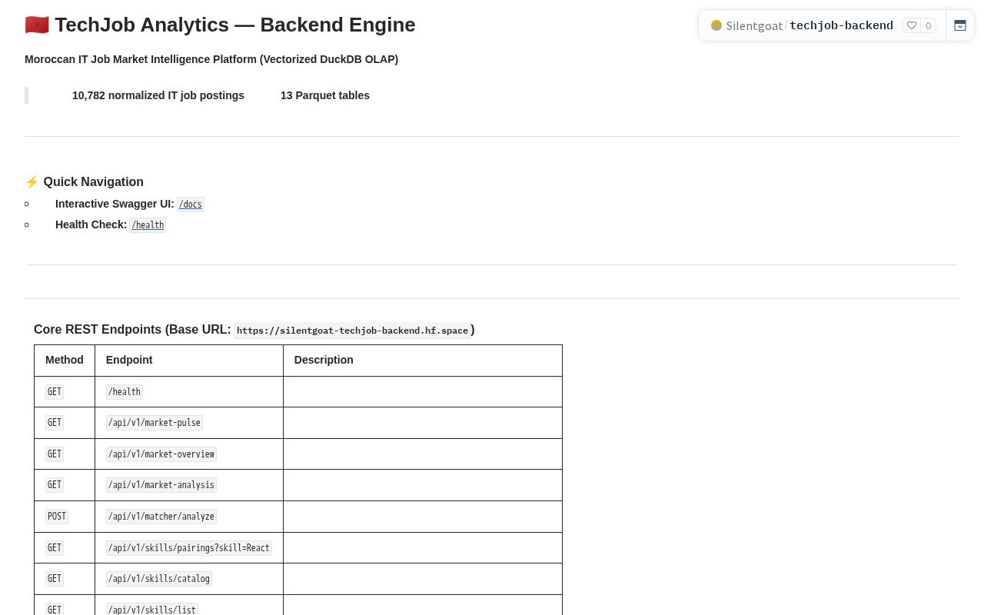Click the GET cell in the skills/catalog row
984x615 pixels.
click(65, 579)
